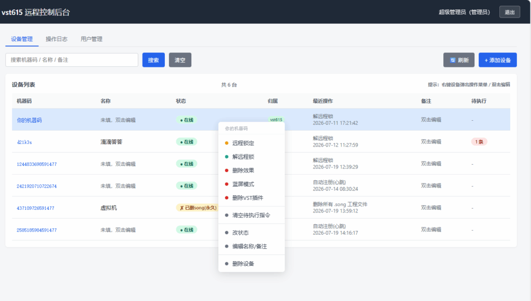Click the name 滴滴答答
The height and width of the screenshot is (301, 531).
[x=111, y=142]
